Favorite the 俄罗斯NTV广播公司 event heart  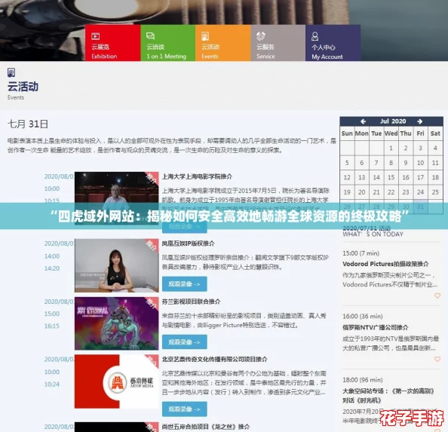click(437, 359)
